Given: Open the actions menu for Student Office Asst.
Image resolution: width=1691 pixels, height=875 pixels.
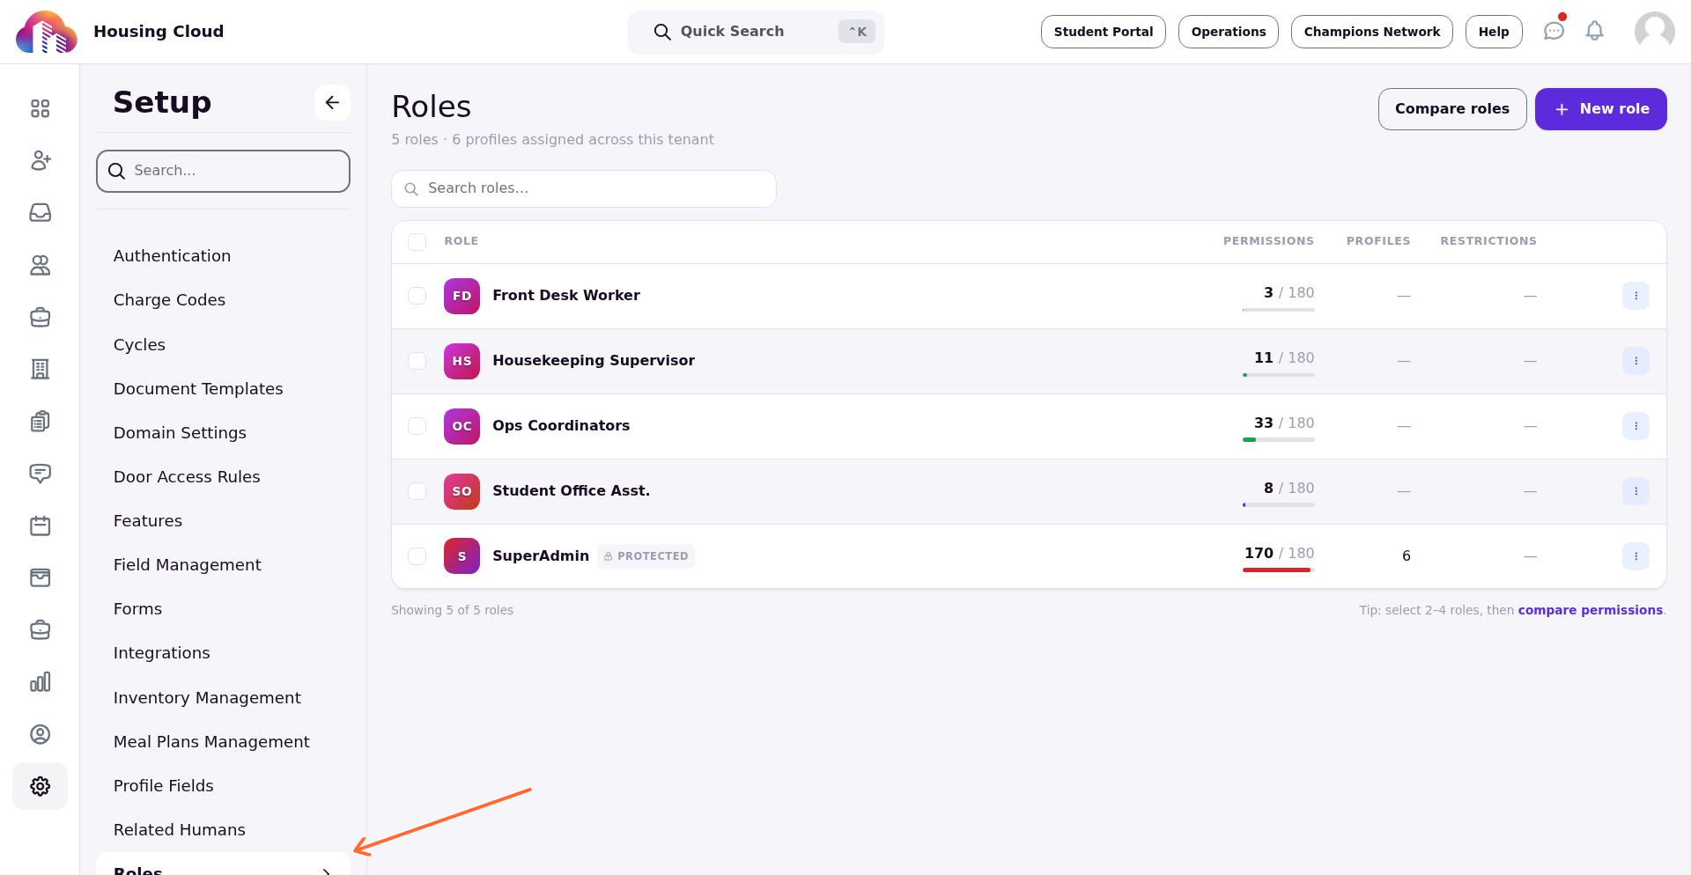Looking at the screenshot, I should (1636, 491).
